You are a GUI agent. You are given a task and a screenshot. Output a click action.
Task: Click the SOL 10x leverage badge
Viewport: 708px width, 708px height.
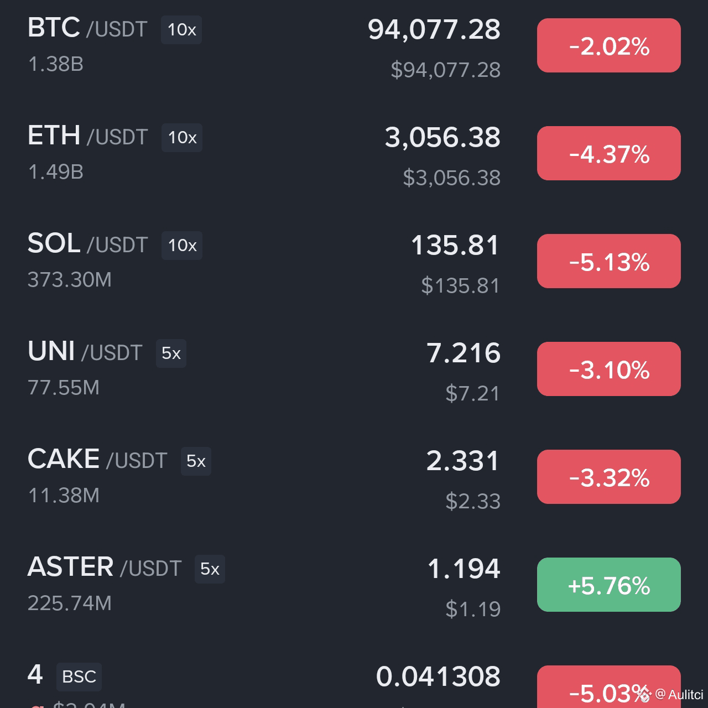pyautogui.click(x=182, y=246)
